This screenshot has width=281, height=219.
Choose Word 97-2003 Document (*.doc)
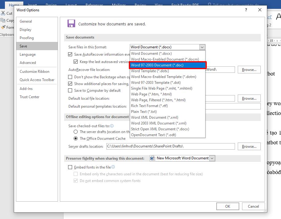tap(167, 65)
